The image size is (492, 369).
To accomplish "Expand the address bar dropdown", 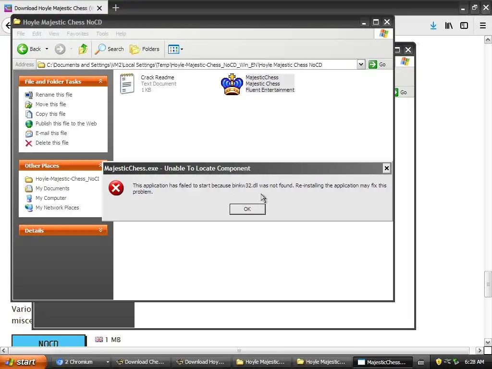I will [x=361, y=65].
